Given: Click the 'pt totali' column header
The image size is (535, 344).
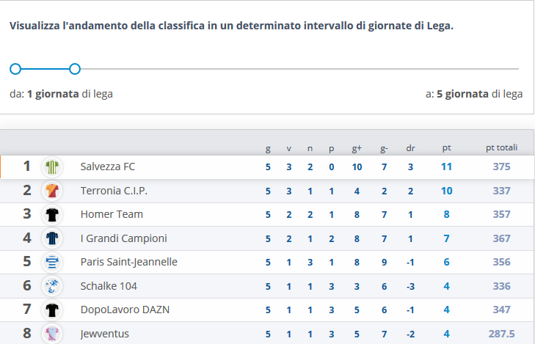Looking at the screenshot, I should pos(501,148).
